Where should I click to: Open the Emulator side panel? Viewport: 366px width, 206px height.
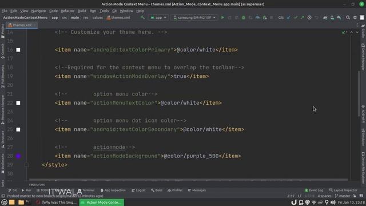(x=363, y=137)
